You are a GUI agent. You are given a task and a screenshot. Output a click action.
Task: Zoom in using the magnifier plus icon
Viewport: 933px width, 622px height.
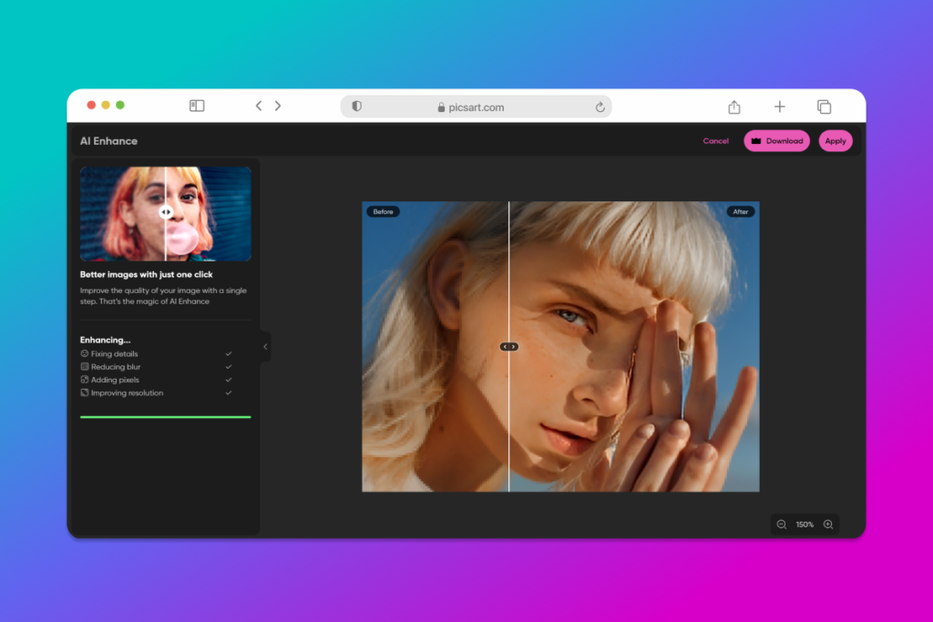pos(828,524)
